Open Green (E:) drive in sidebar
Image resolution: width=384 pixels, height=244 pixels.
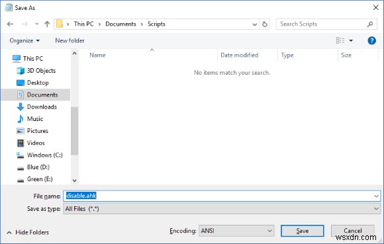(x=40, y=179)
